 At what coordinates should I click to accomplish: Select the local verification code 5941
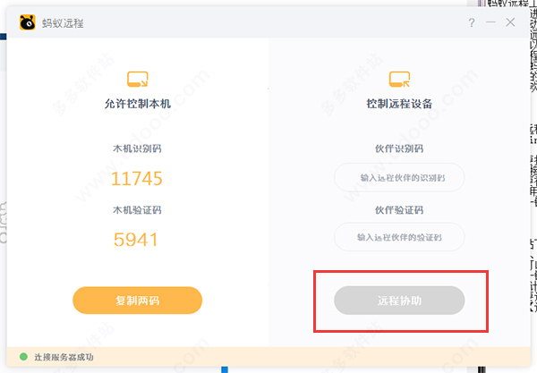pos(136,240)
